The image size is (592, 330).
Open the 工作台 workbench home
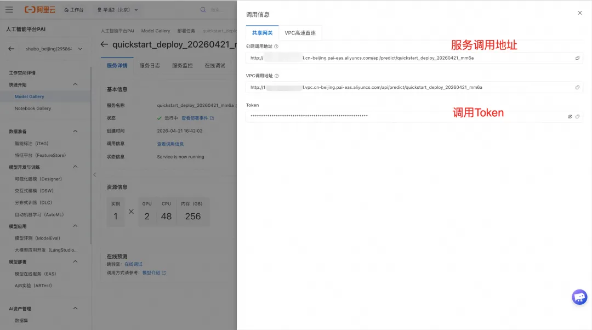[73, 10]
